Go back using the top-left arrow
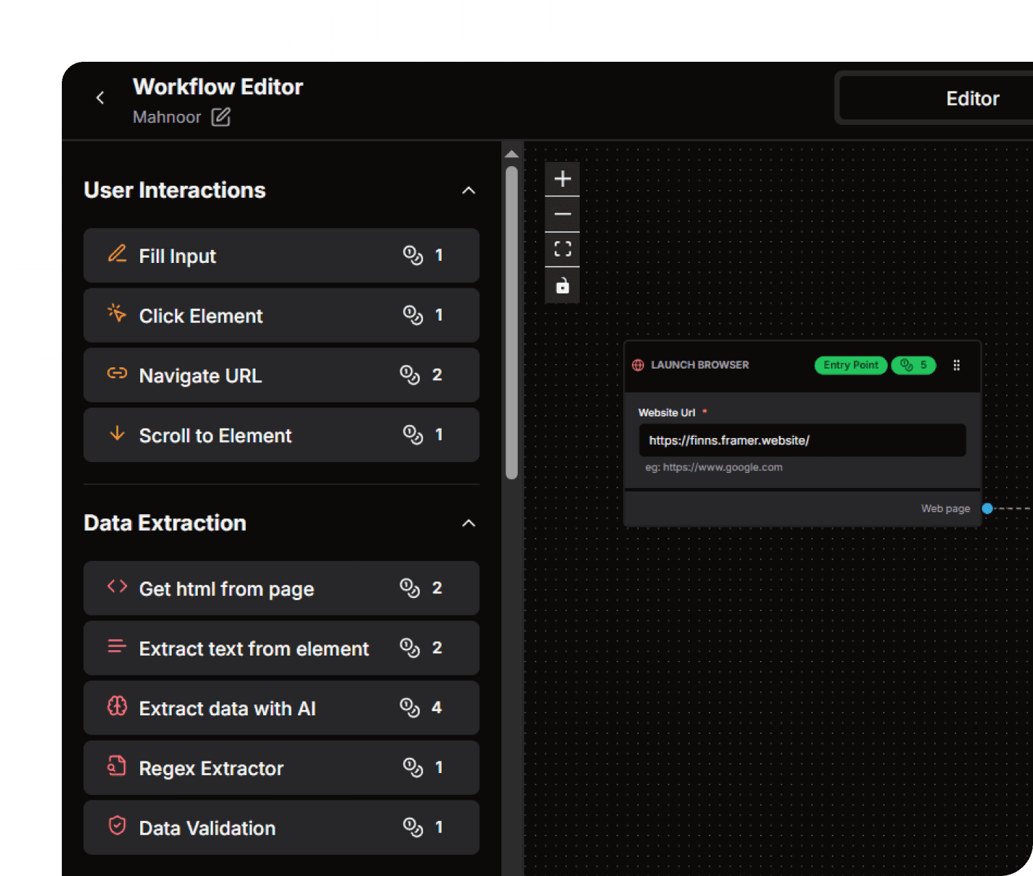The image size is (1033, 876). point(100,97)
